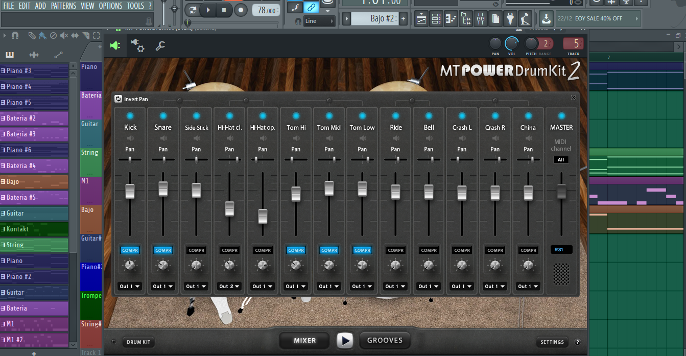
Task: Expand the EOY SALE news arrow
Action: [x=637, y=19]
